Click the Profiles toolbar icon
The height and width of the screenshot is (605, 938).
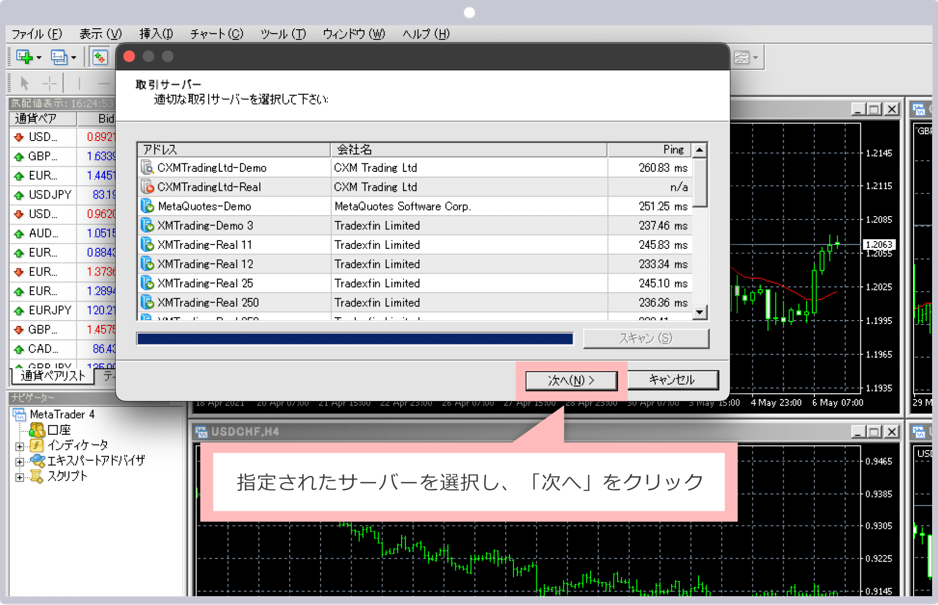[59, 58]
